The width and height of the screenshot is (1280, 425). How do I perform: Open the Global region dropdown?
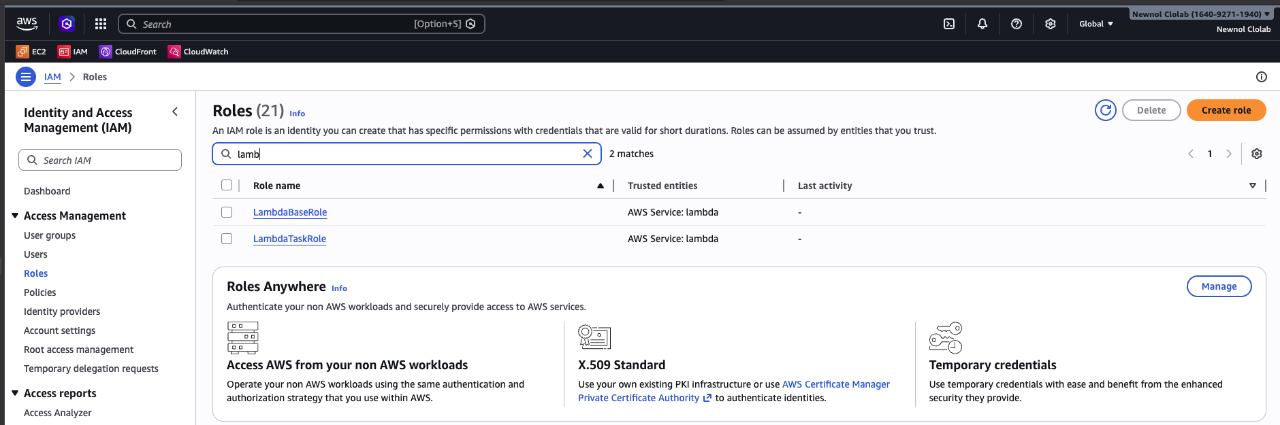(x=1095, y=24)
